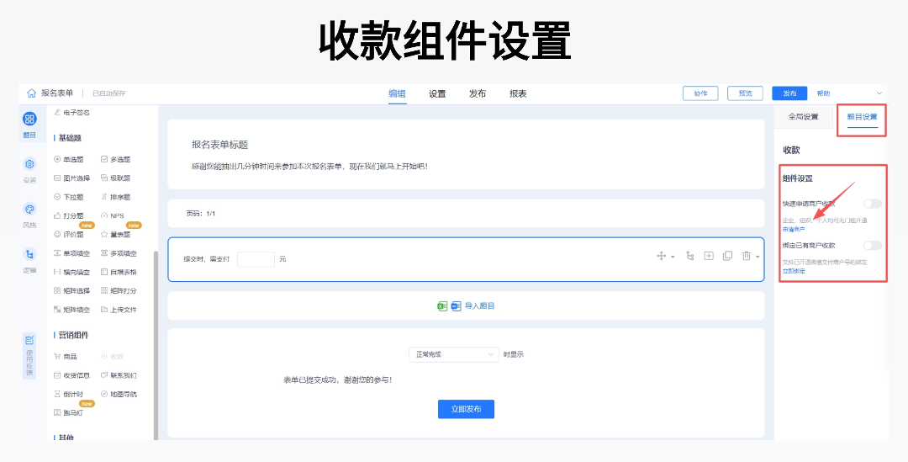Screen dimensions: 908x462
Task: Click the 协作 button
Action: coord(700,93)
